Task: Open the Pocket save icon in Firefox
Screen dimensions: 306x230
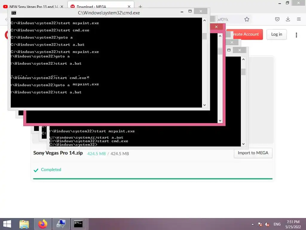Action: click(277, 19)
